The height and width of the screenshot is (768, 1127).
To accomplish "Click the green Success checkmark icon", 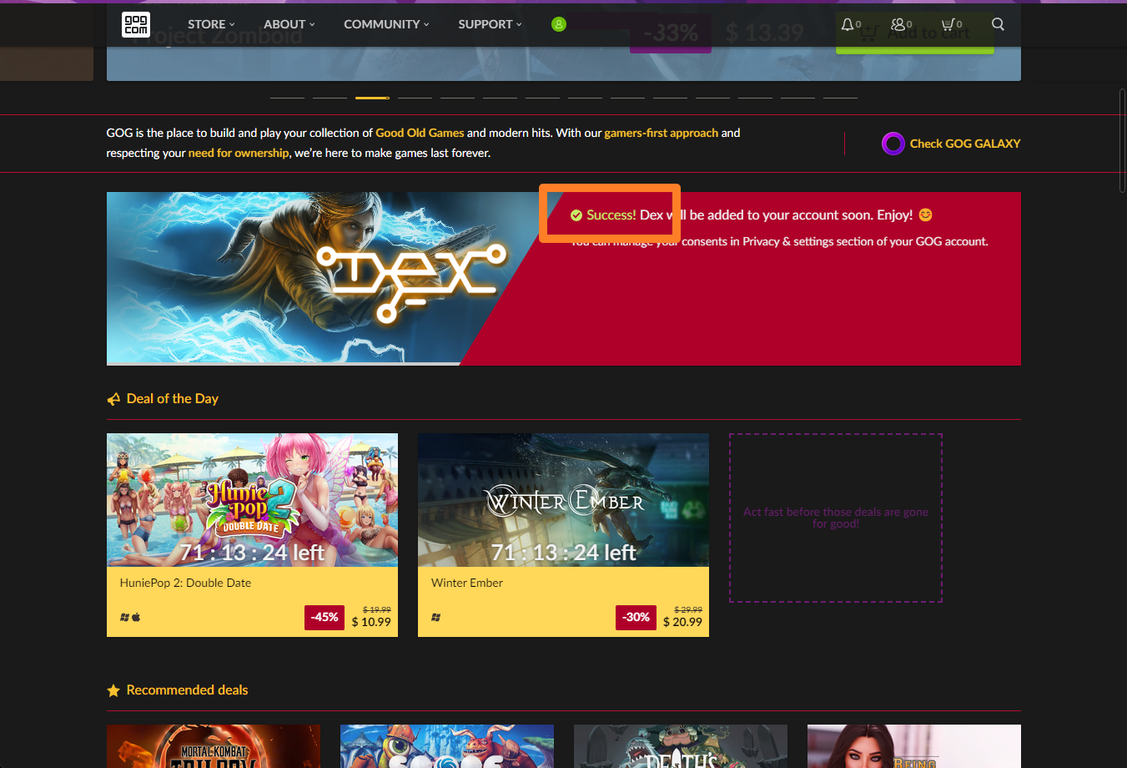I will pos(576,215).
